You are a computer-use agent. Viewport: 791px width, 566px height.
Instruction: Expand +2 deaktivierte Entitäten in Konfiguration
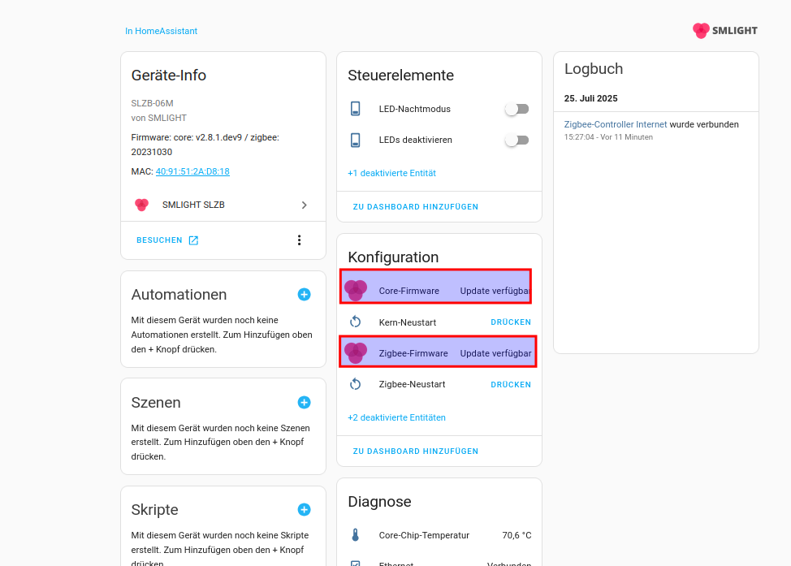pos(396,417)
